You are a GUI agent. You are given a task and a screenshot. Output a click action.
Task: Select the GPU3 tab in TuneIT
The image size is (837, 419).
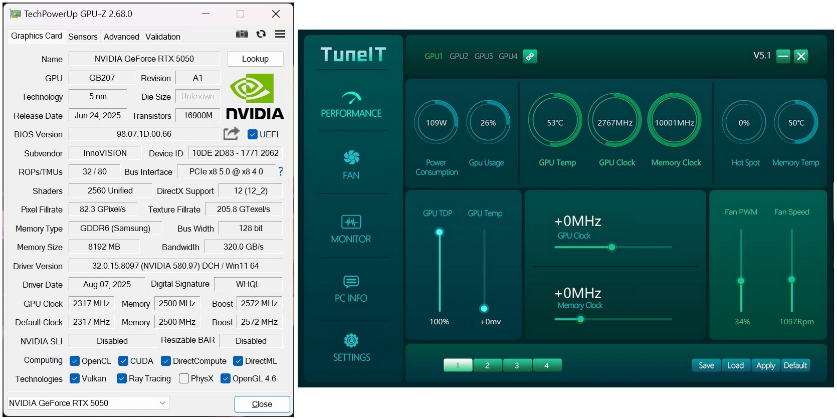(484, 56)
